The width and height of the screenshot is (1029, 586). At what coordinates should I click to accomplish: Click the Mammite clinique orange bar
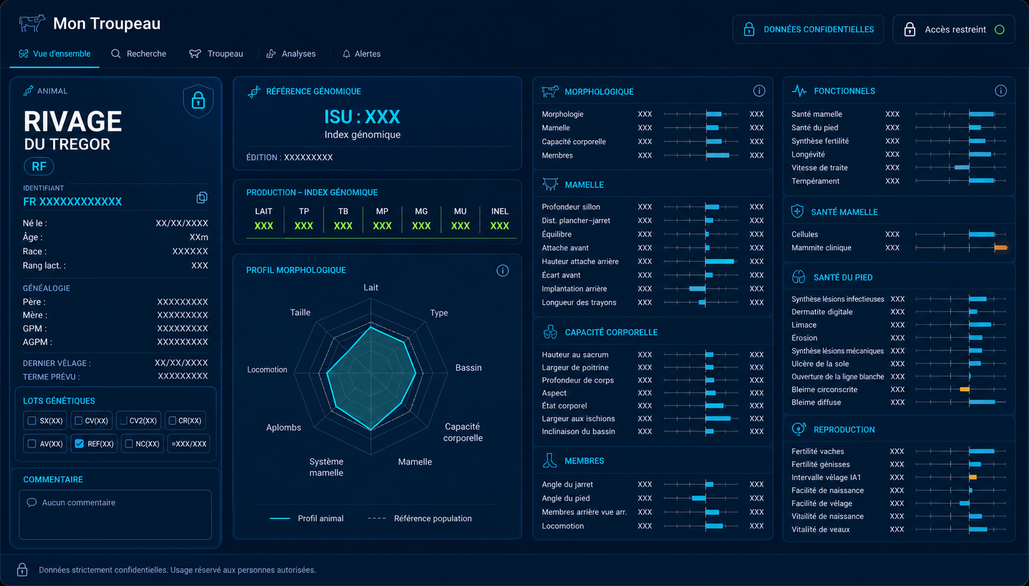tap(1001, 248)
